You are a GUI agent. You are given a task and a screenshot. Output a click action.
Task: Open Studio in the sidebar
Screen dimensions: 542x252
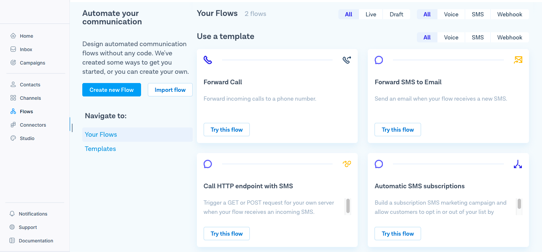[26, 138]
